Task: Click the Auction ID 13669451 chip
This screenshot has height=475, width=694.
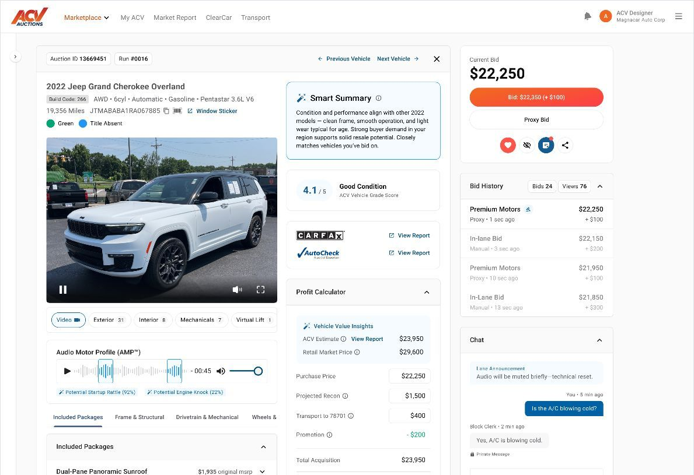Action: [78, 59]
